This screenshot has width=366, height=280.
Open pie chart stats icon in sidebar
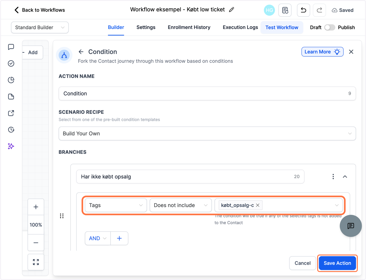[x=11, y=80]
